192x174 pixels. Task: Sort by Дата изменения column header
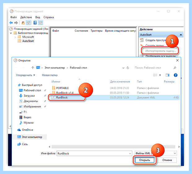pos(120,82)
